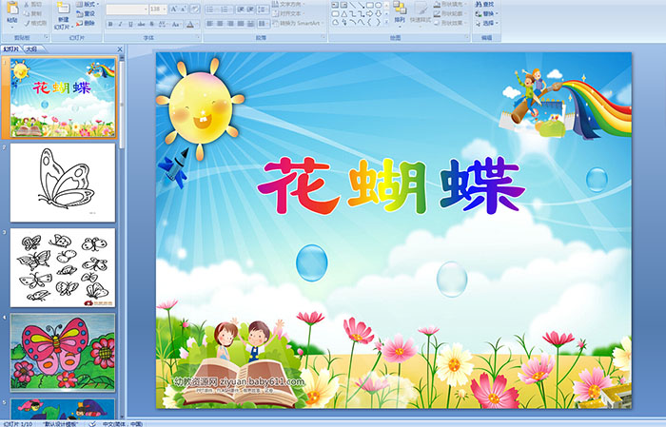Click the Arrange (排列) icon
The image size is (666, 427).
point(399,11)
